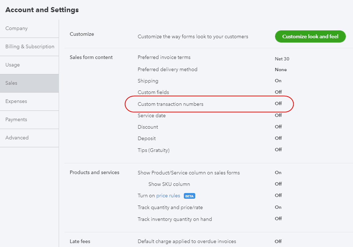This screenshot has height=247, width=353.
Task: Select the Sales tab in sidebar
Action: (11, 83)
